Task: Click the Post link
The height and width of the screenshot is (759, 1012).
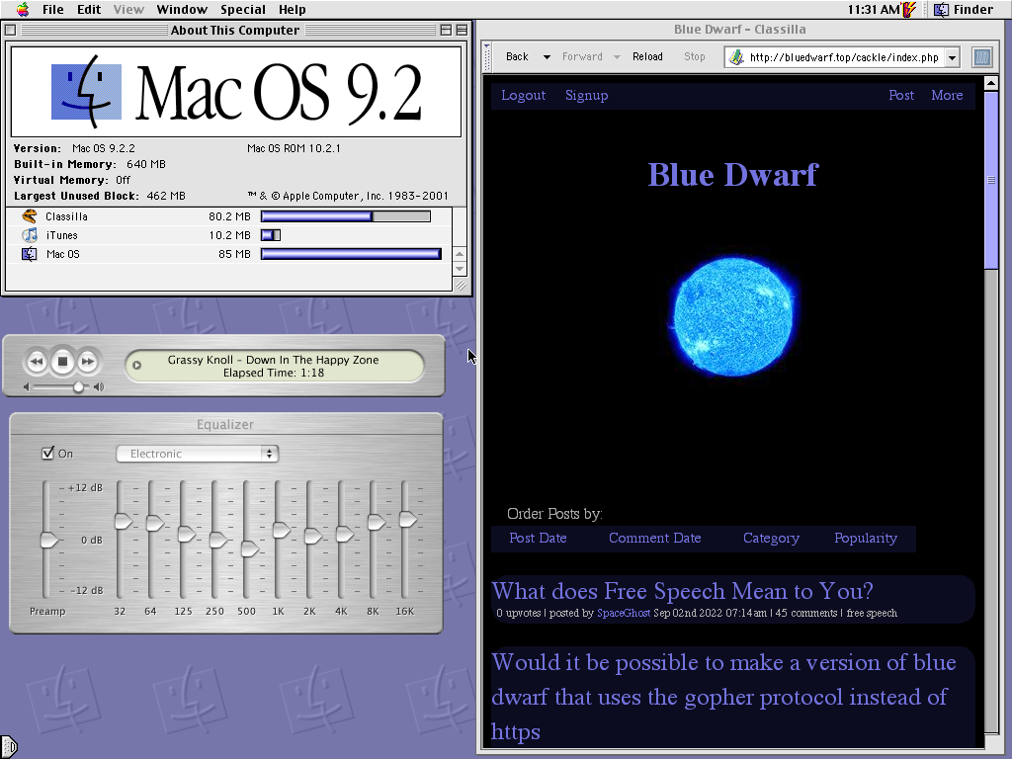Action: (x=901, y=95)
